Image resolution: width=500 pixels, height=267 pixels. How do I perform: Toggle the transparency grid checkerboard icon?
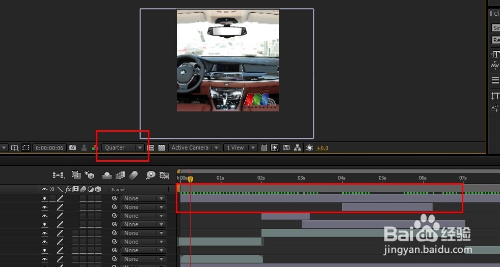(162, 147)
